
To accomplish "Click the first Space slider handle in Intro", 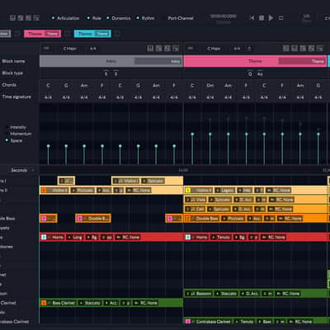I will (48, 146).
